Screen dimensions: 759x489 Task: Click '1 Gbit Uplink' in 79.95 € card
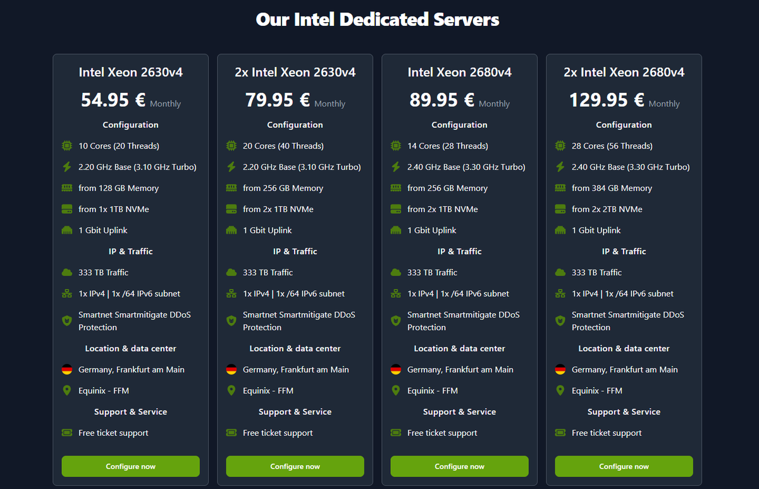point(268,230)
